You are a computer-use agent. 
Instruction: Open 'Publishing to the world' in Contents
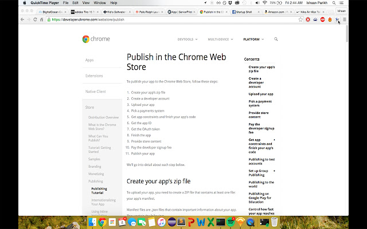(261, 184)
